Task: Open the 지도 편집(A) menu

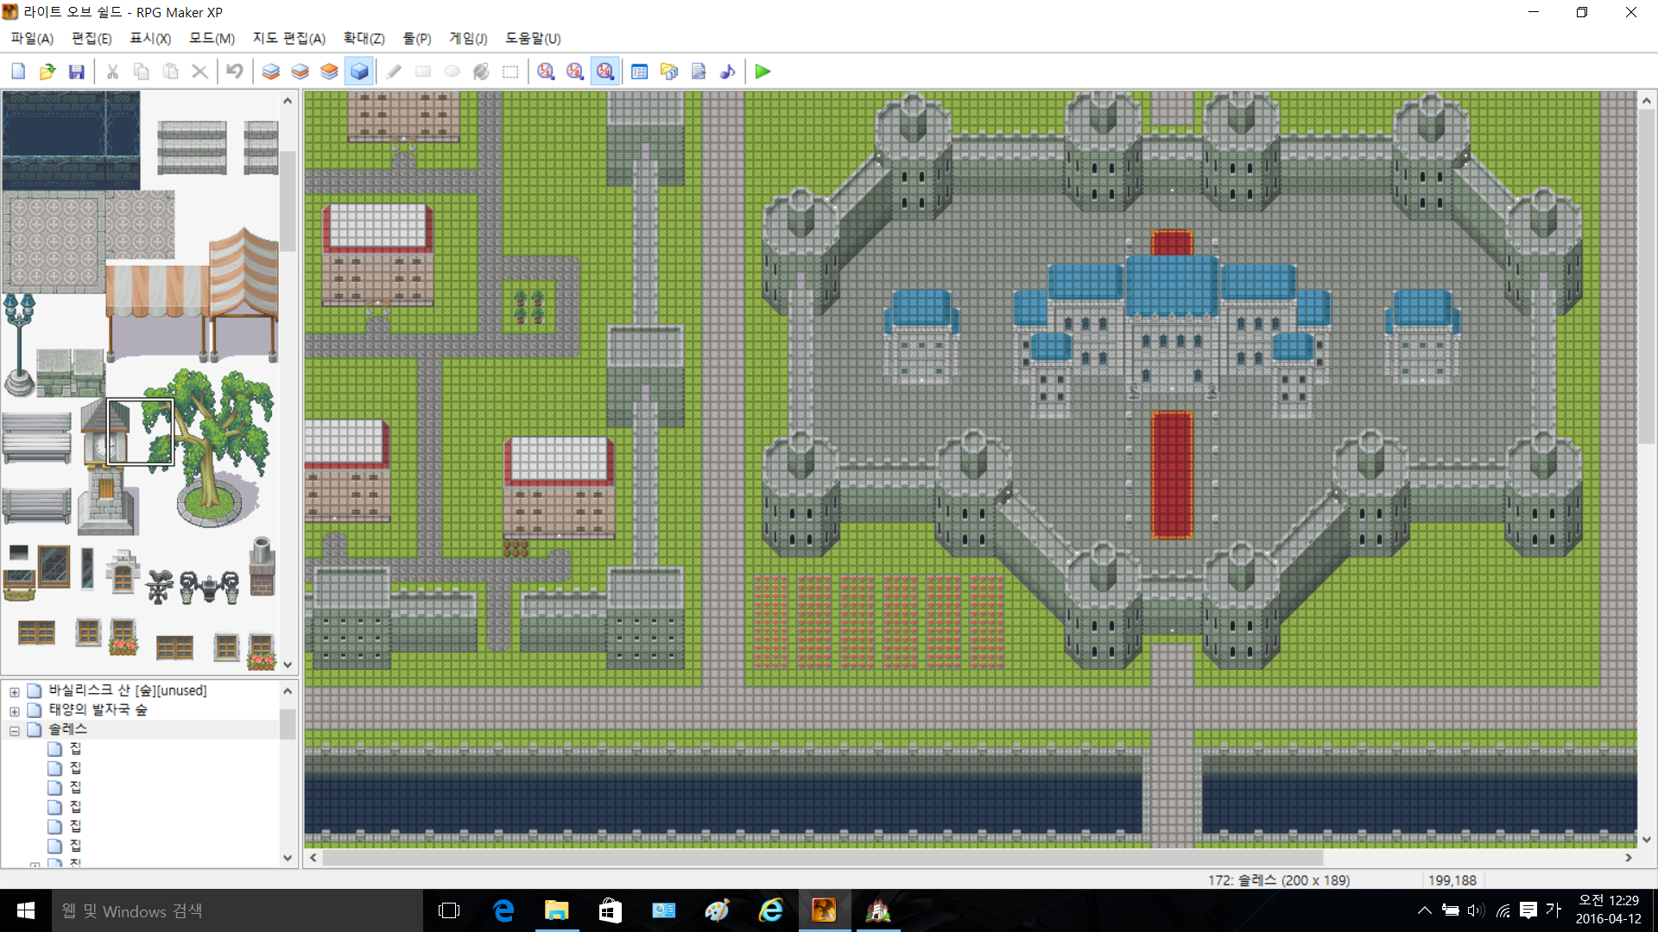Action: (x=289, y=39)
